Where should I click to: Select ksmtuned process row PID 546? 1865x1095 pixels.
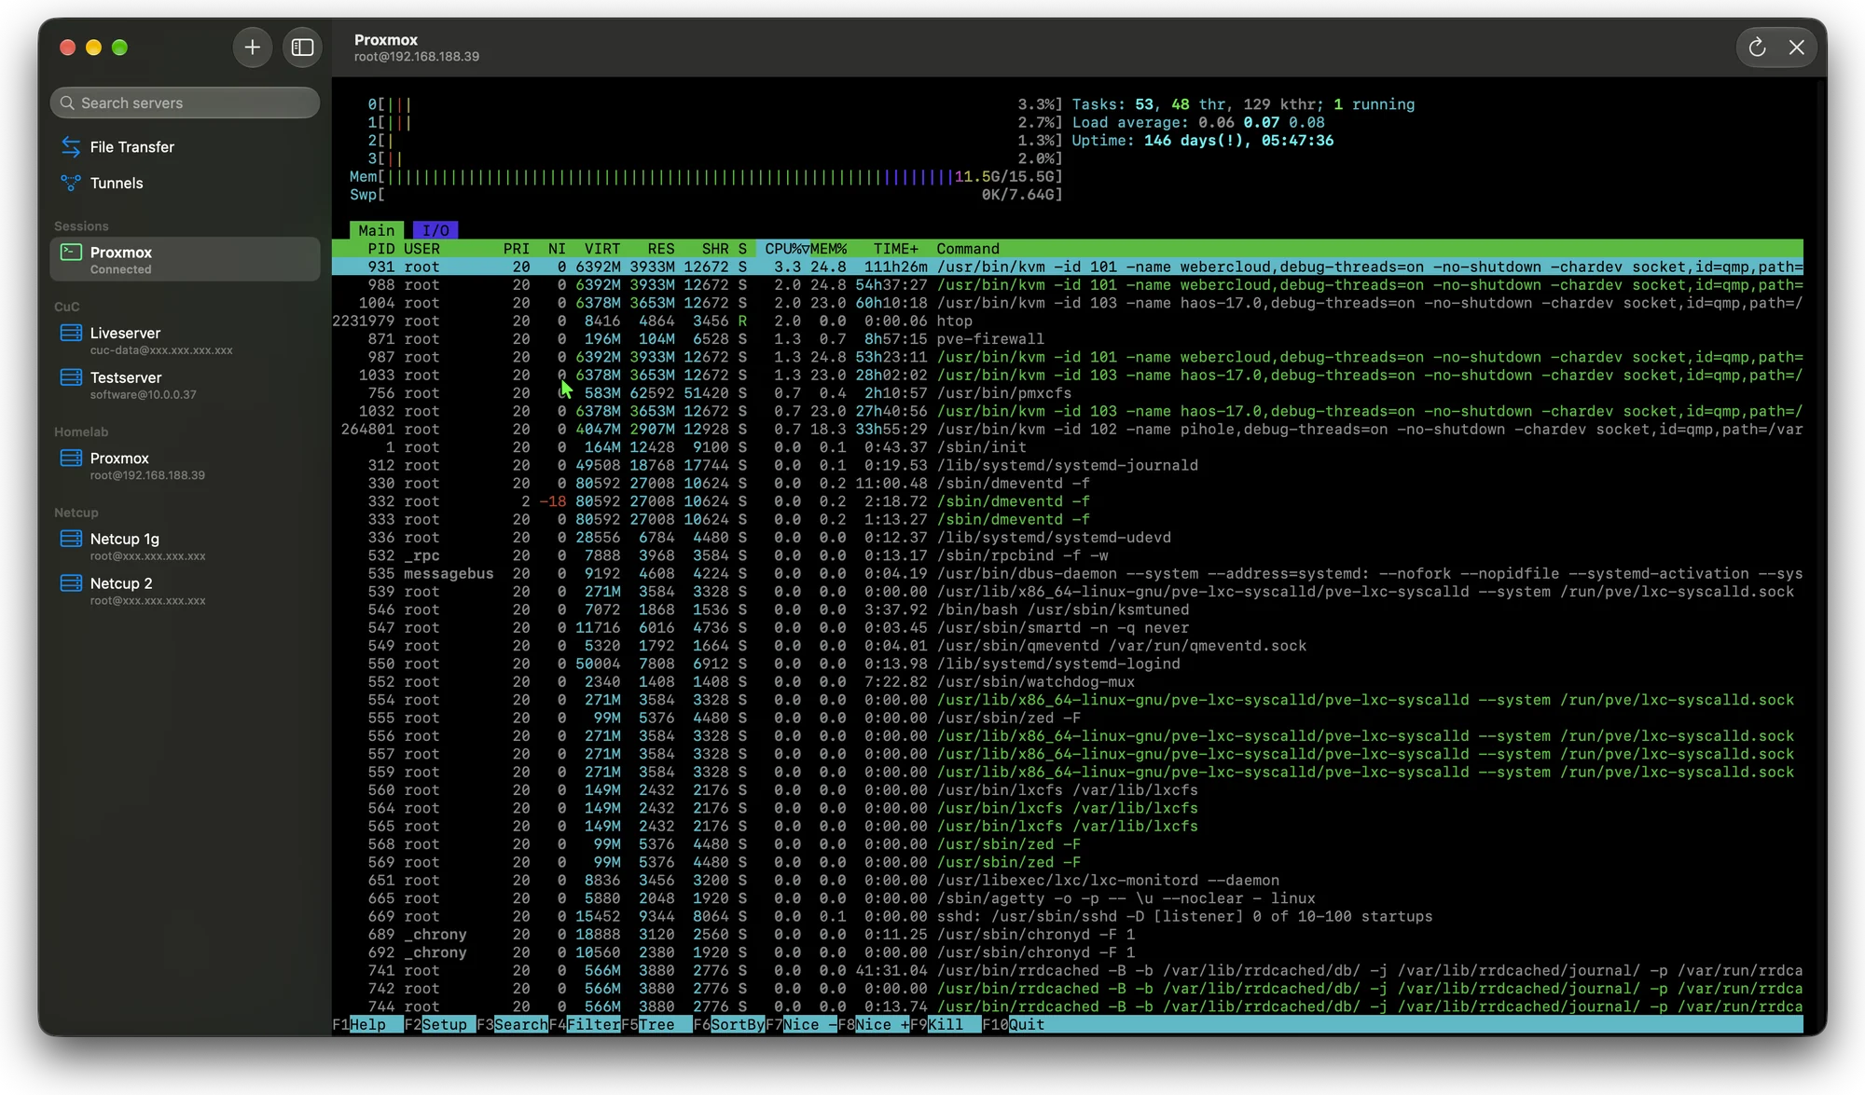[x=1067, y=610]
